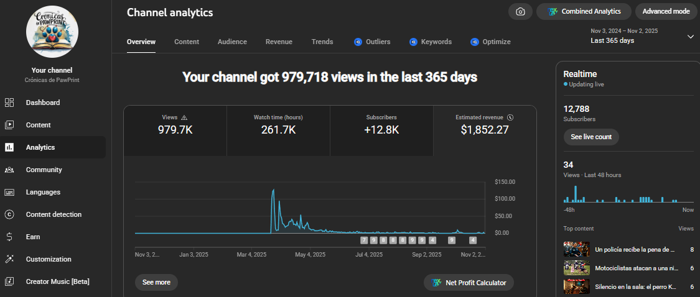Click warning icon next to Views
This screenshot has height=297, width=700.
(x=184, y=117)
